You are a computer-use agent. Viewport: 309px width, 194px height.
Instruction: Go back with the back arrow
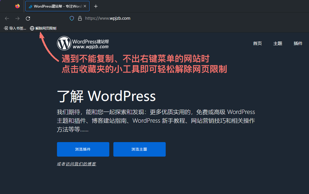7,19
